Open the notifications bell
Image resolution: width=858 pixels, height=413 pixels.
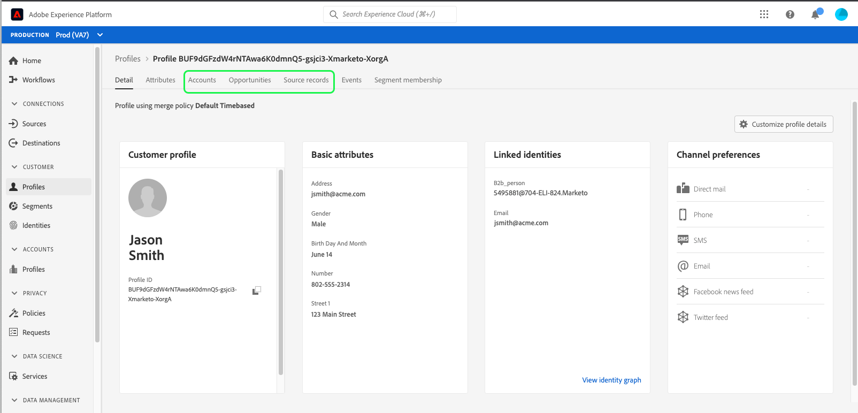click(x=815, y=14)
